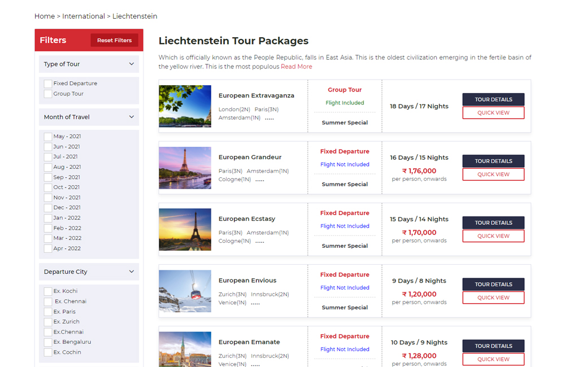This screenshot has width=565, height=367.
Task: Click the European Ecstasy title
Action: pos(246,219)
